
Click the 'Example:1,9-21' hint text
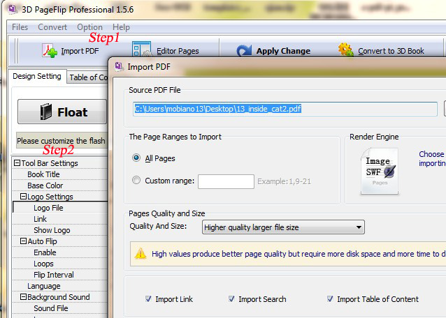pyautogui.click(x=284, y=181)
